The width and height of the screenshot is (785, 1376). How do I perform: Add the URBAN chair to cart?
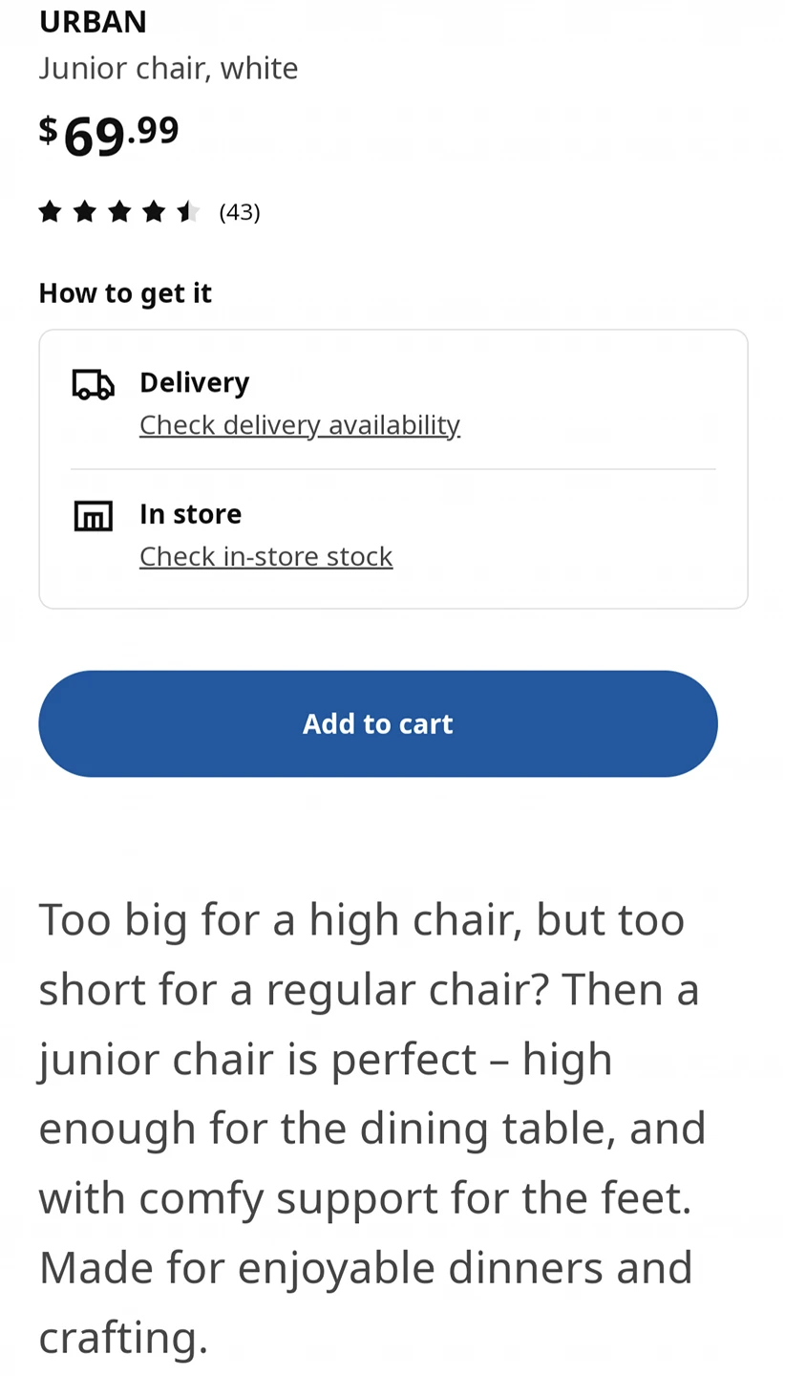378,723
